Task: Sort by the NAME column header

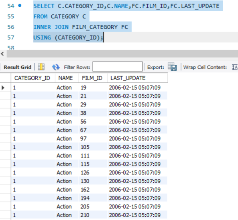Action: click(x=65, y=78)
